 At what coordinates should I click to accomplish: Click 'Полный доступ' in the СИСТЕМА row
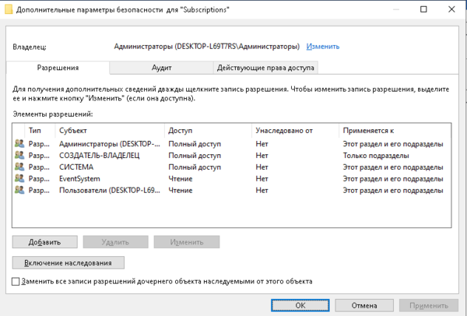point(195,167)
